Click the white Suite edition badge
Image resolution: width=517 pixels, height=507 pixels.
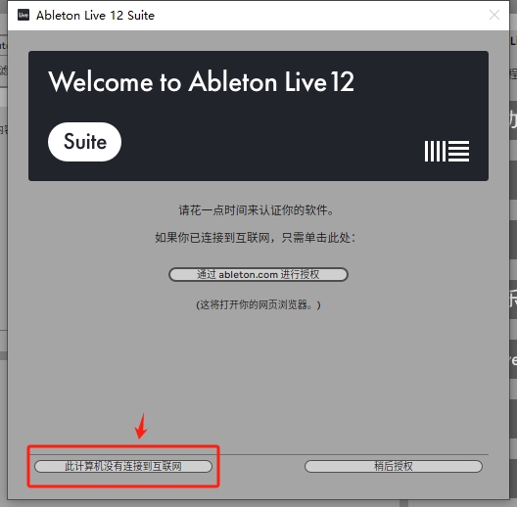click(x=85, y=142)
